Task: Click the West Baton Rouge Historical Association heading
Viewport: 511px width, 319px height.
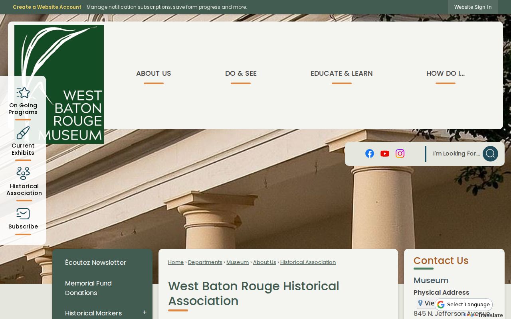Action: click(254, 293)
